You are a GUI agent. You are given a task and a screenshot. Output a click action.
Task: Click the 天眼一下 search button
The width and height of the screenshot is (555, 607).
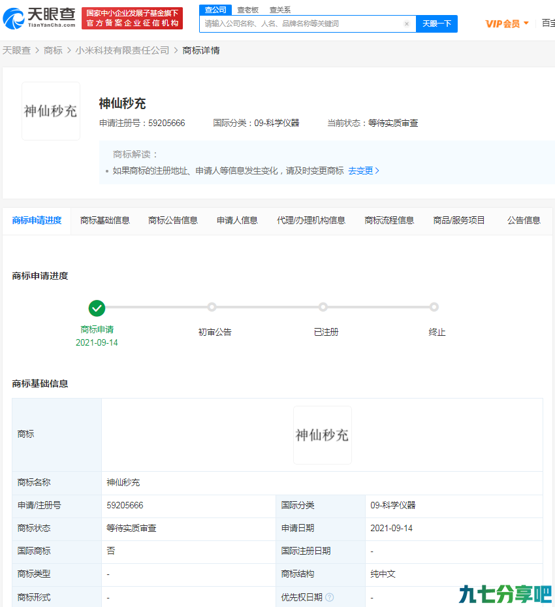click(437, 24)
